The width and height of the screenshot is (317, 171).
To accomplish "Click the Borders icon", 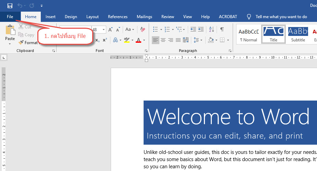I will tap(222, 40).
